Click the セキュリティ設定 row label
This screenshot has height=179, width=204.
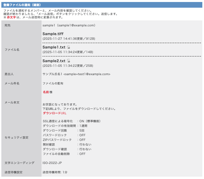click(x=16, y=138)
